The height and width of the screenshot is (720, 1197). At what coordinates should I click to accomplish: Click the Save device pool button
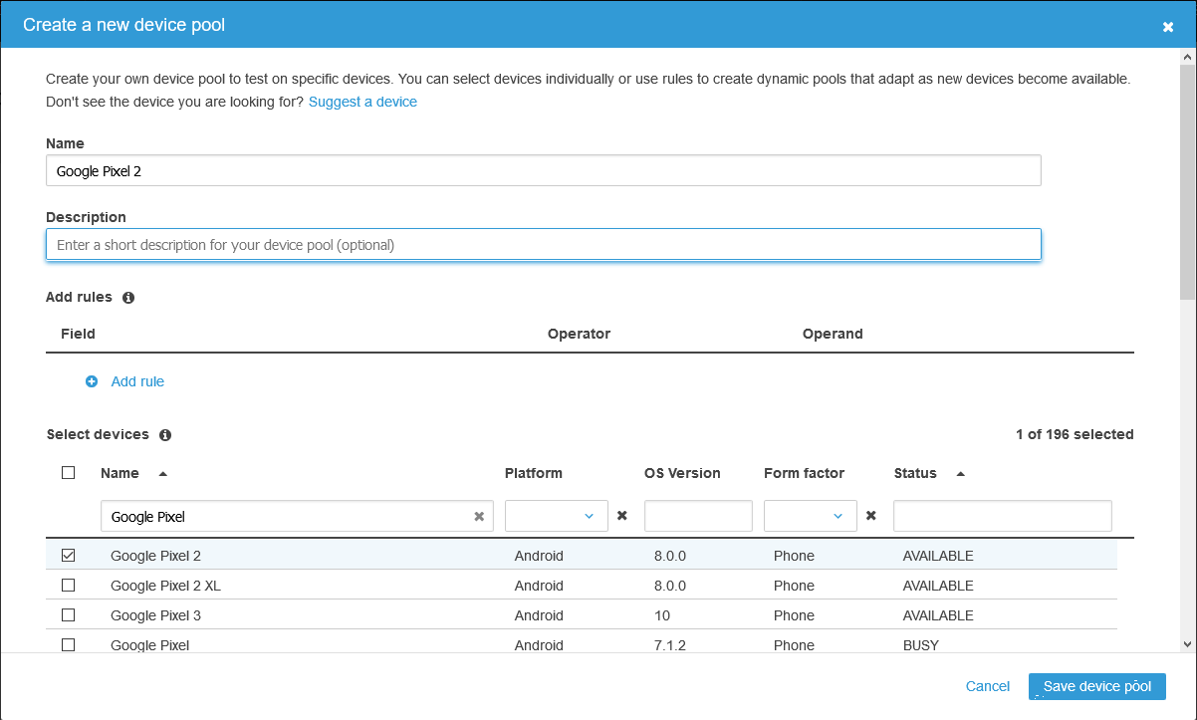1096,686
